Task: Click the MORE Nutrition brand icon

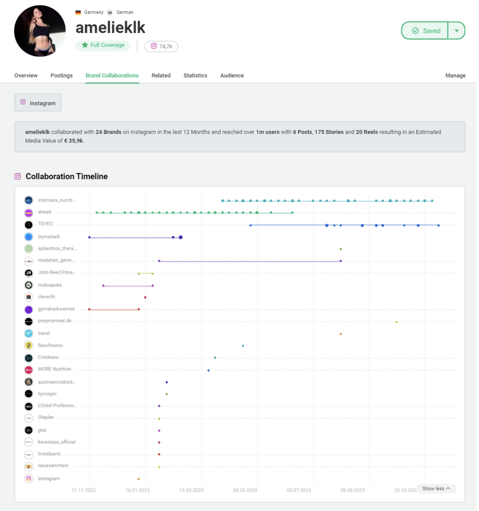Action: [28, 370]
